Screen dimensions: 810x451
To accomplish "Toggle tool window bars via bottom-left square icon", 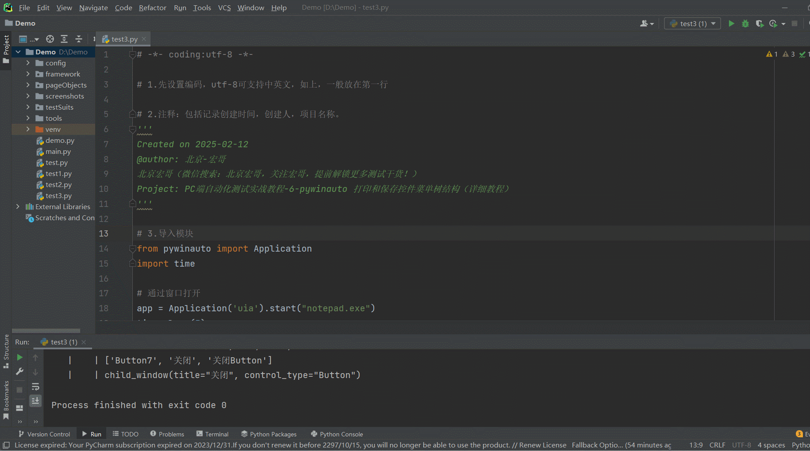I will point(6,445).
